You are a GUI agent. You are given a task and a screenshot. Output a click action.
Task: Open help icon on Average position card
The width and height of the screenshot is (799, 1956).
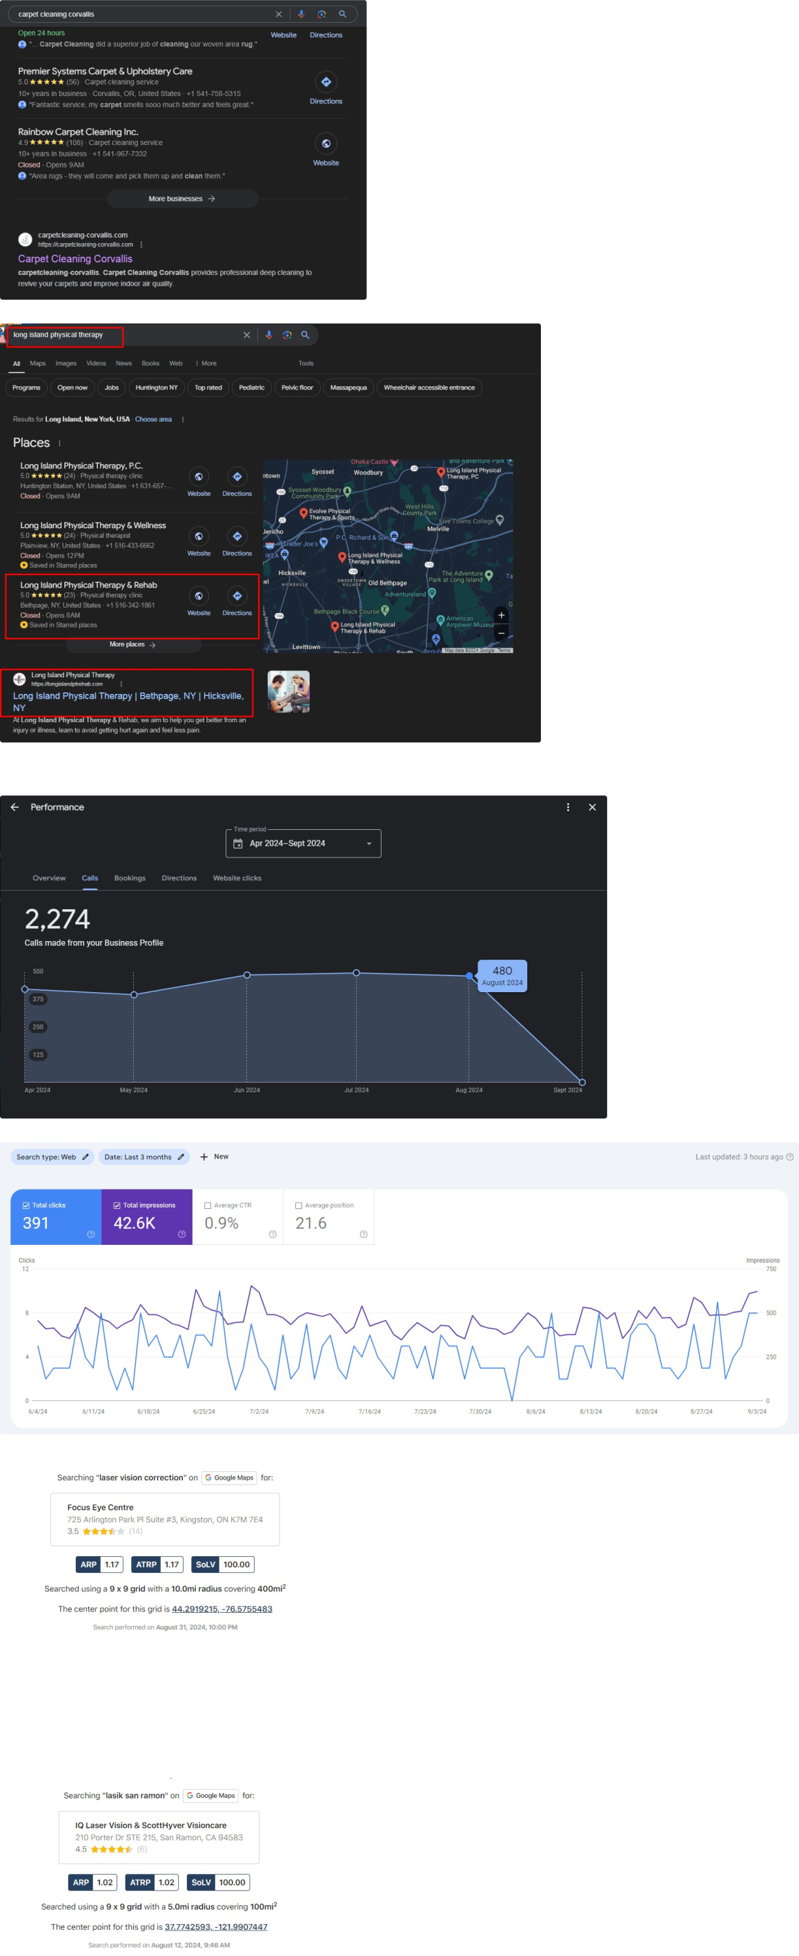point(364,1234)
